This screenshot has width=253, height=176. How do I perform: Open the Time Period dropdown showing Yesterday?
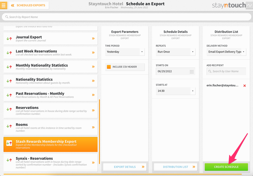point(125,52)
